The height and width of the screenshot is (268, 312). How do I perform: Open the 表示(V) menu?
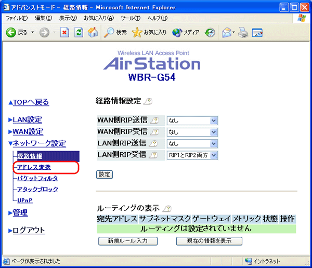(x=68, y=18)
